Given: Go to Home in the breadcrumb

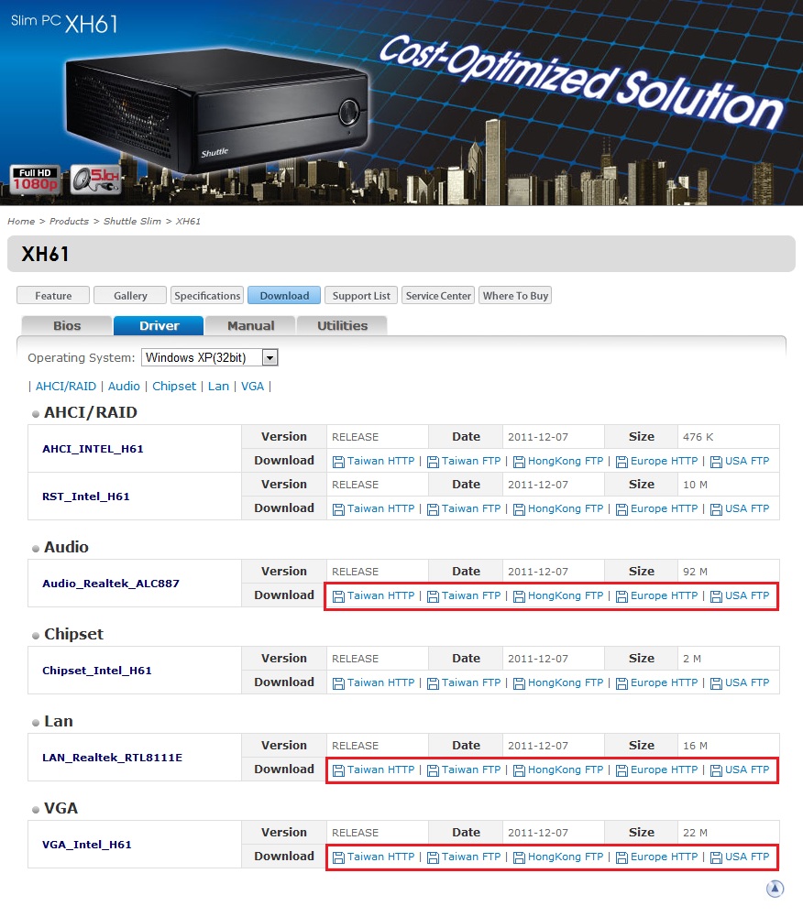Looking at the screenshot, I should (21, 221).
